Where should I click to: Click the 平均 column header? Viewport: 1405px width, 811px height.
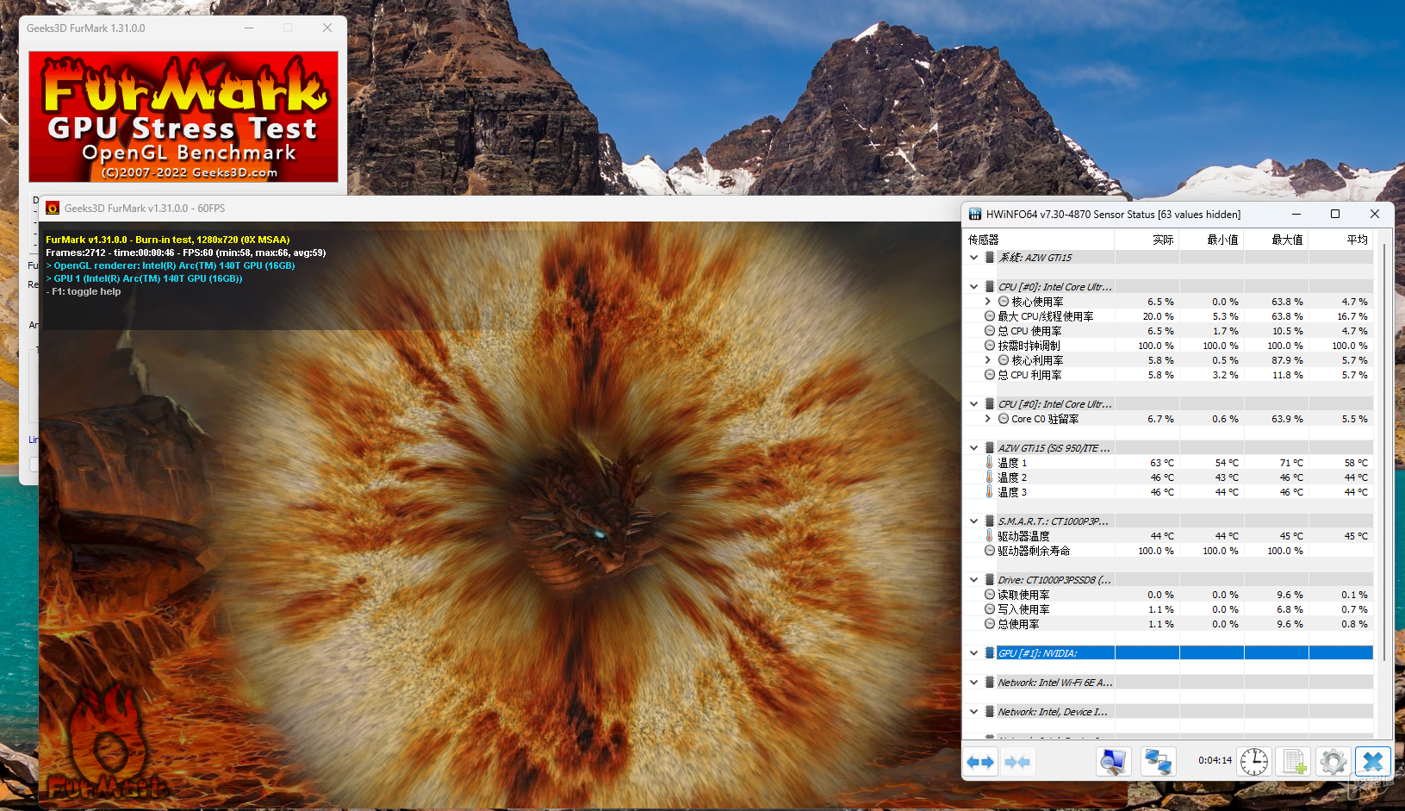(1341, 240)
